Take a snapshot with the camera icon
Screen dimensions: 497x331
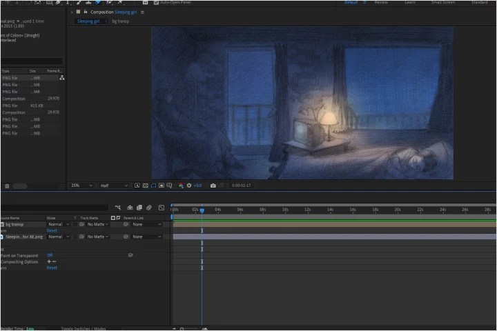213,185
